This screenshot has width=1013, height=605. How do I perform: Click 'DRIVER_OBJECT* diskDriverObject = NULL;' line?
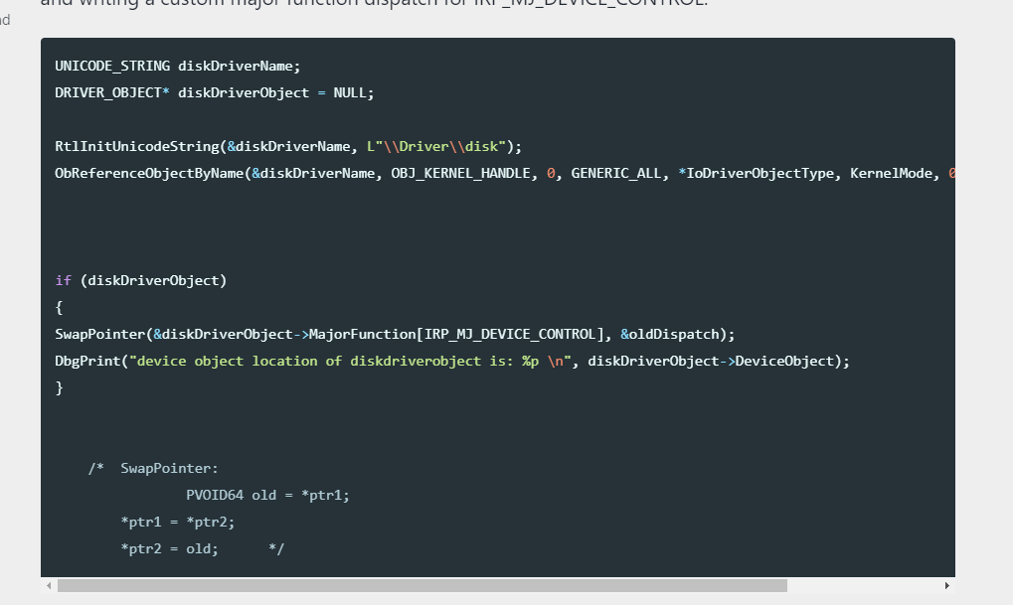[215, 93]
